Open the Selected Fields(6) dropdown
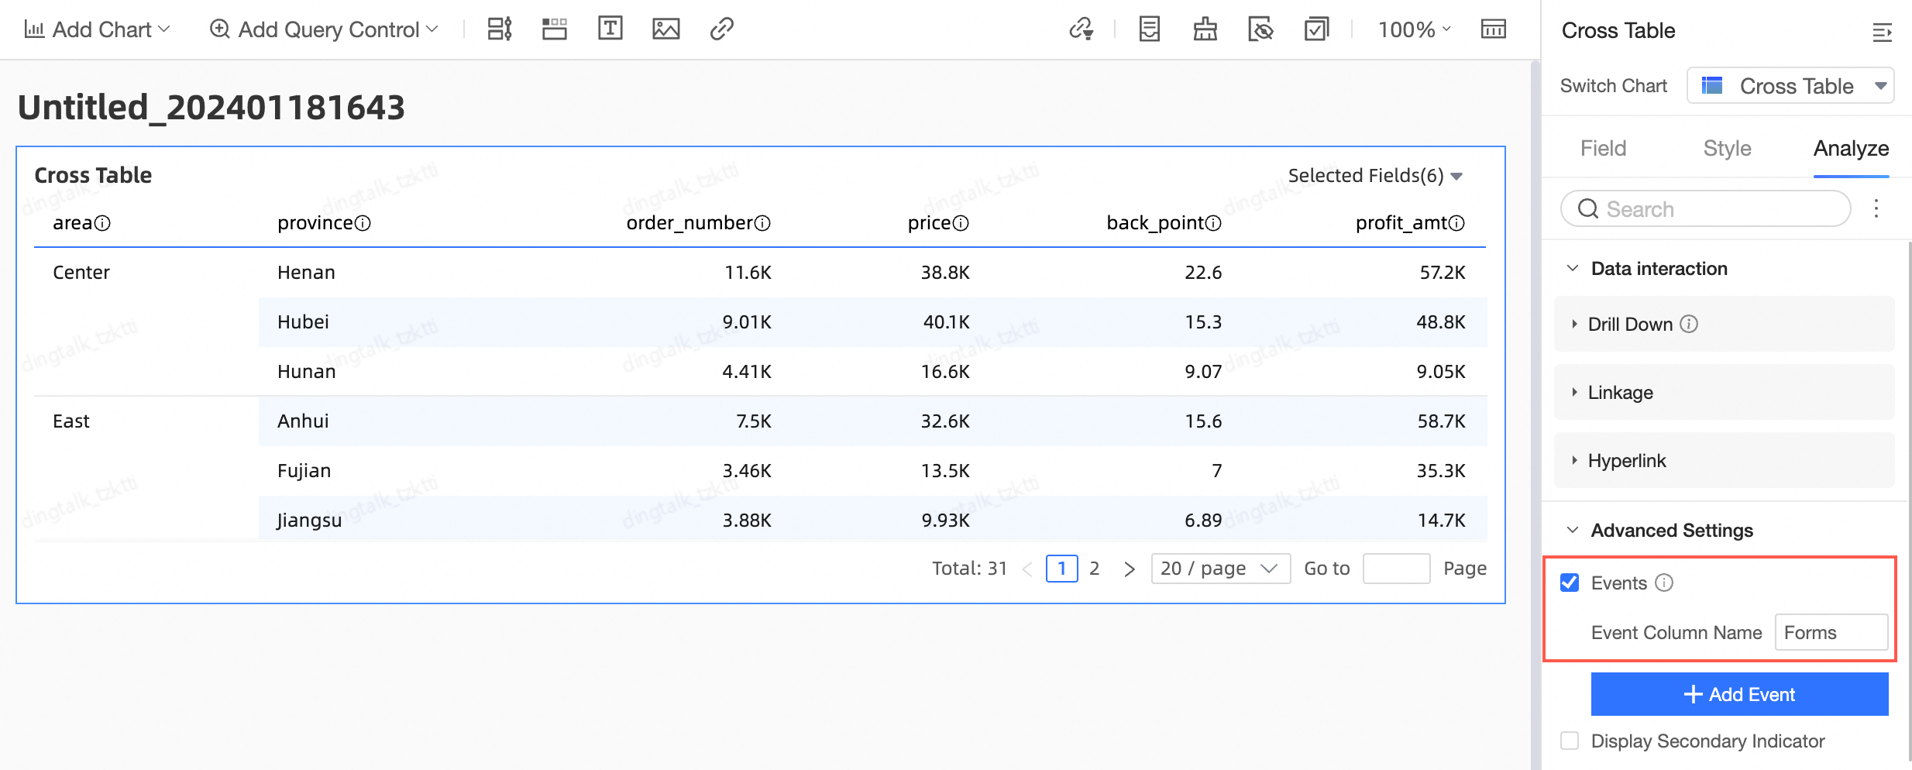Screen dimensions: 1912x770 tap(1374, 176)
